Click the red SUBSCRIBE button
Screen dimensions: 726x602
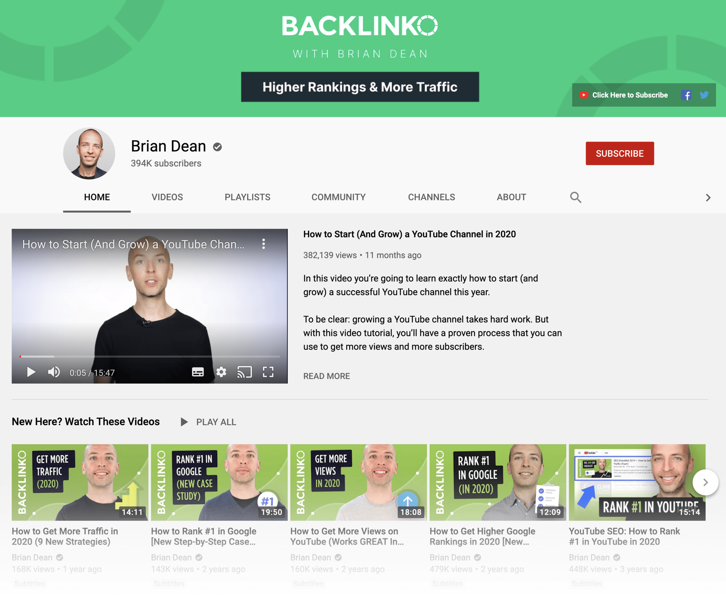click(x=619, y=153)
